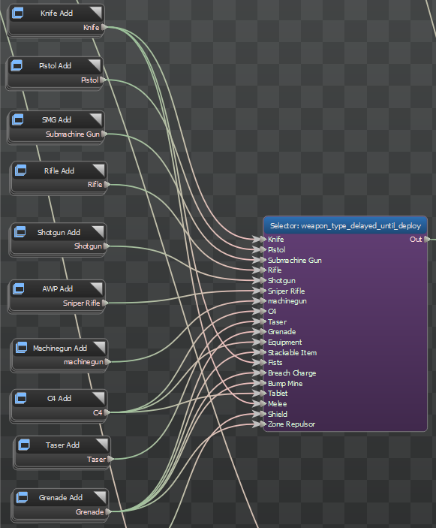Click the Out pin on the Selector node
436x528 pixels.
click(x=427, y=239)
